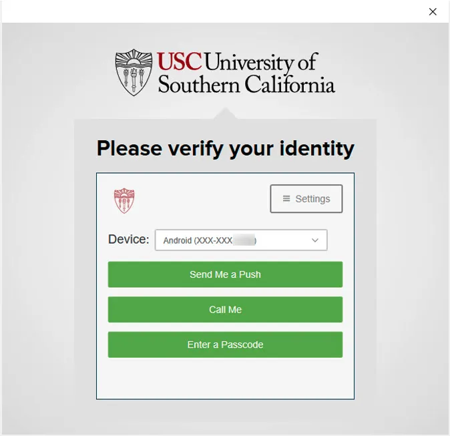Select Enter a Passcode

pos(225,345)
